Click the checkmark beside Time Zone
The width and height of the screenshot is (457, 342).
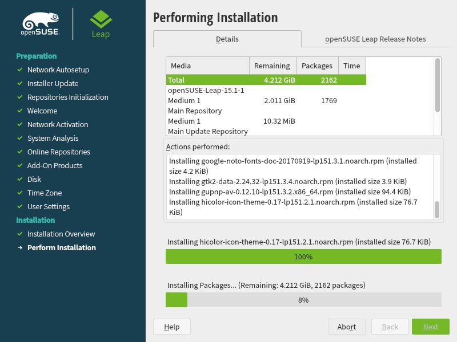[x=20, y=193]
